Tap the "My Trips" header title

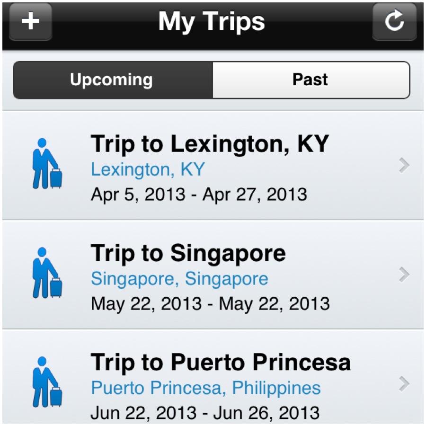point(212,22)
